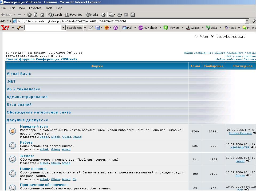Click the forum icon beside Железо
The width and height of the screenshot is (256, 191).
(x=13, y=159)
